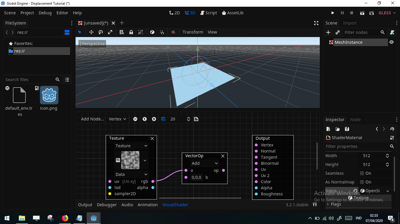Toggle snapping in the shader graph toolbar
This screenshot has height=224, width=400.
pos(163,119)
